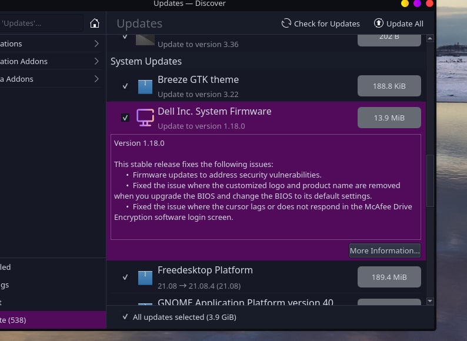
Task: Click the 'Version 1.18.0' changelog heading
Action: pos(139,143)
